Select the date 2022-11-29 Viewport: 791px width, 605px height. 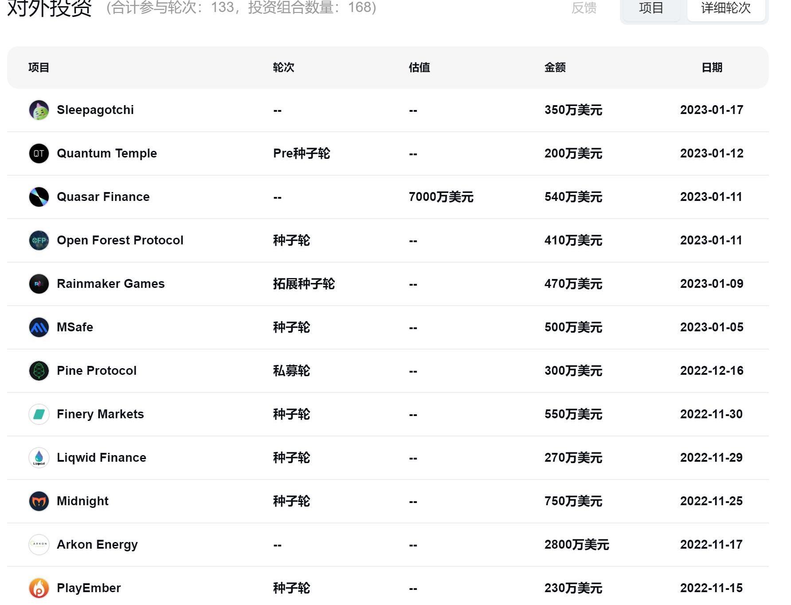(711, 458)
